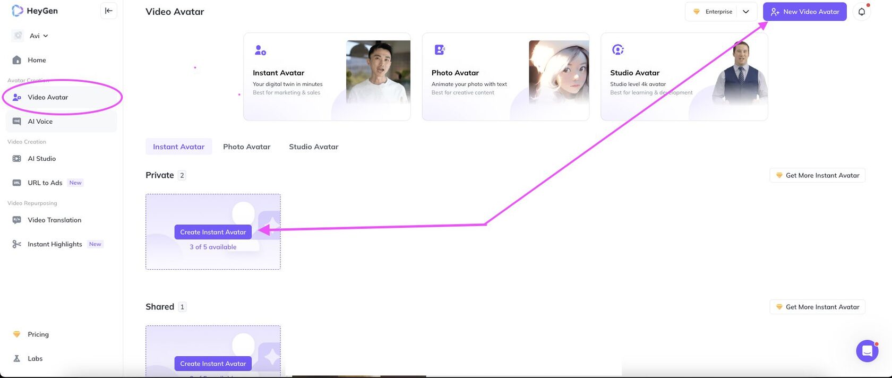Screen dimensions: 892x378
Task: Click the New Video Avatar button
Action: (x=805, y=12)
